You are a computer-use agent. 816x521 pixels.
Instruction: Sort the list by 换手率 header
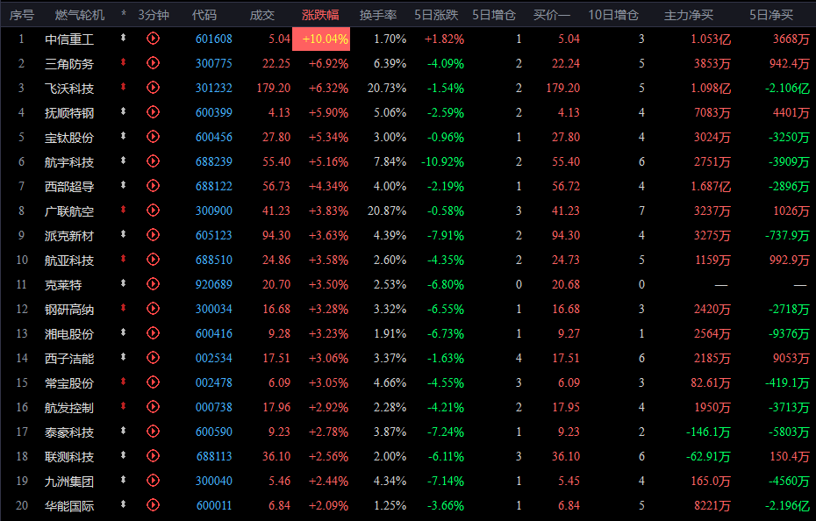click(378, 15)
